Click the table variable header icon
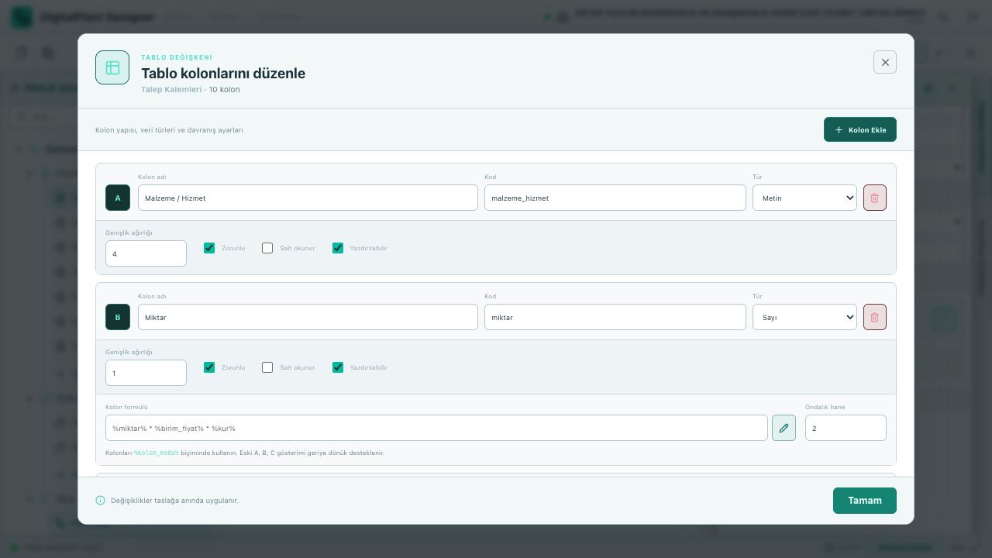The width and height of the screenshot is (992, 558). click(x=112, y=67)
